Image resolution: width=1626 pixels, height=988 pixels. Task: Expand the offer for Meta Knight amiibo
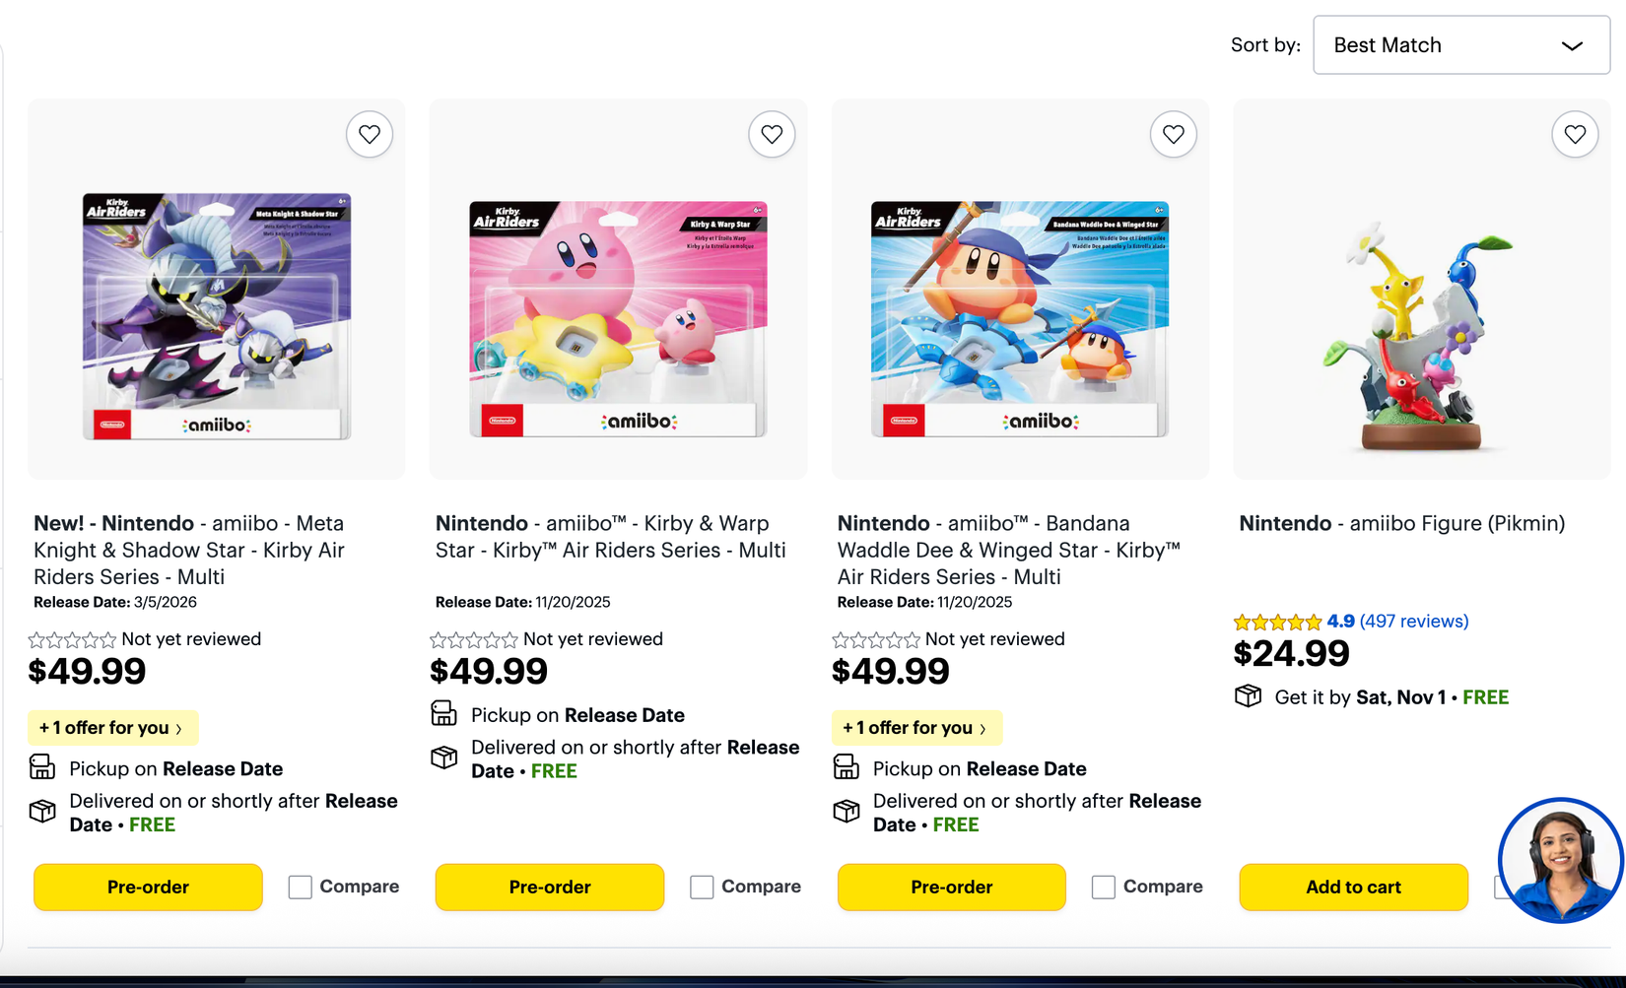pyautogui.click(x=112, y=728)
